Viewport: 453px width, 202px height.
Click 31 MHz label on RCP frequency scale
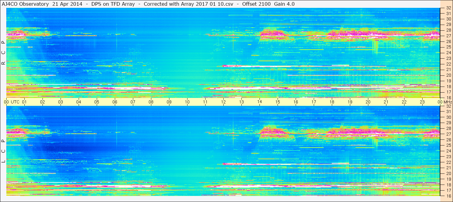pos(448,14)
